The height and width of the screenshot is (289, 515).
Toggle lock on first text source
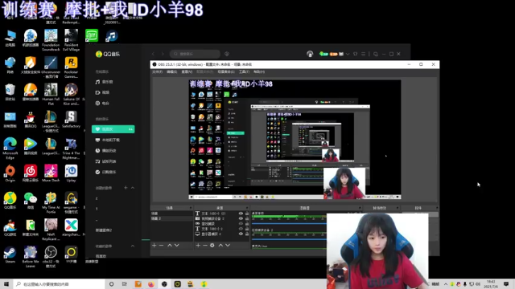(247, 214)
